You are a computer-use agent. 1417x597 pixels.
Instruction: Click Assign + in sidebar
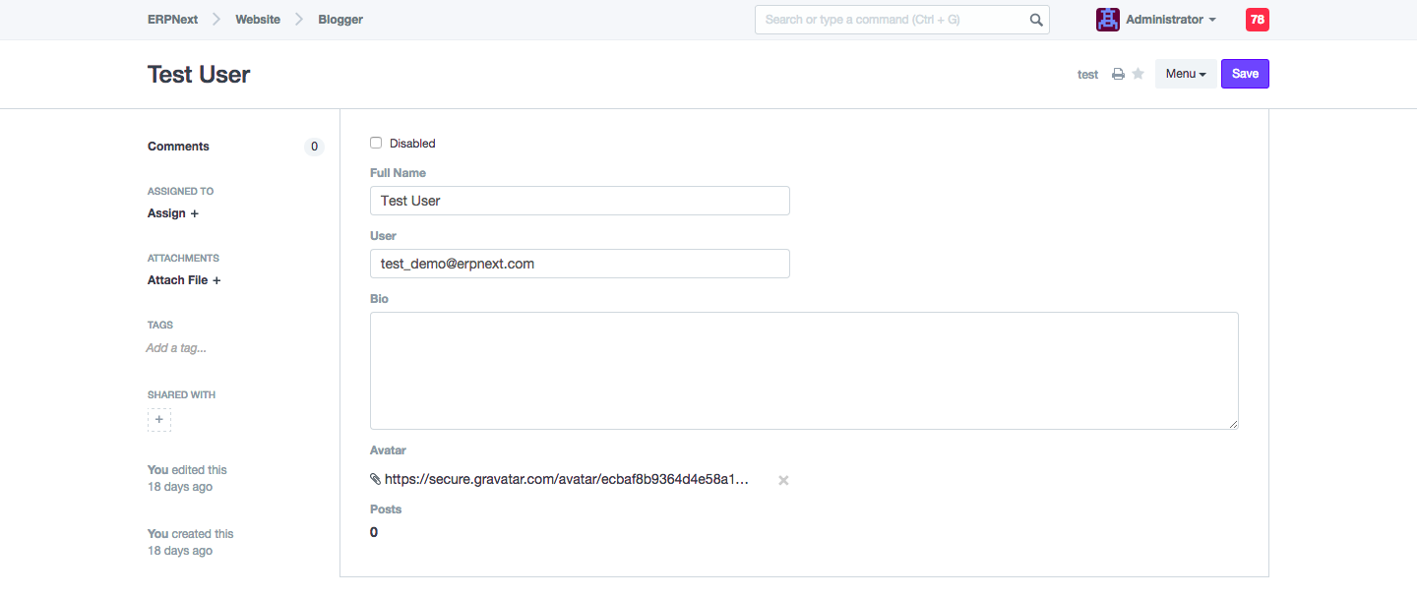point(173,213)
